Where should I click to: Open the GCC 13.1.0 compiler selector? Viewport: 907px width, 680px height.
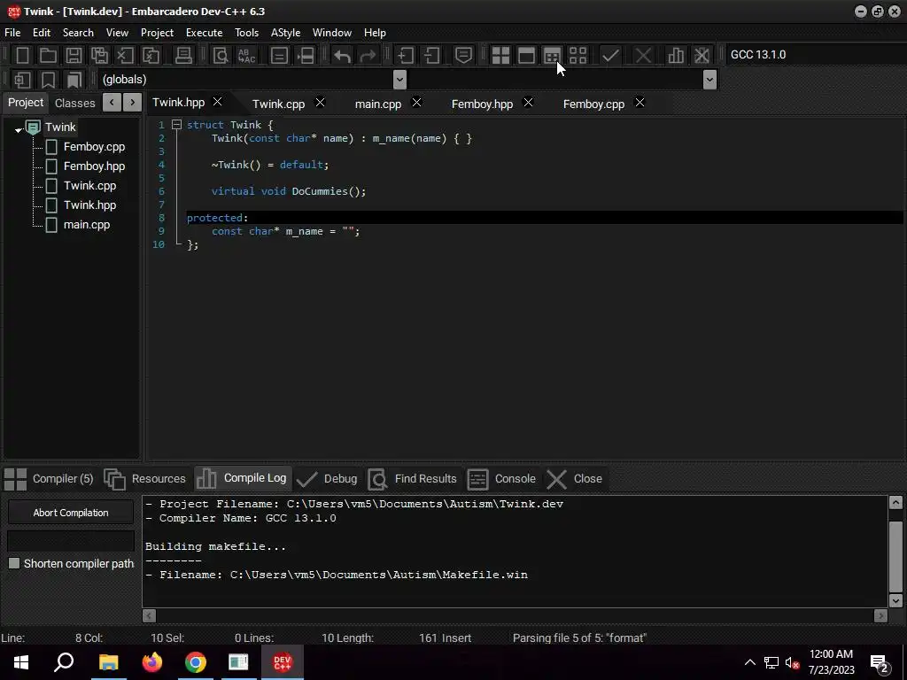pyautogui.click(x=815, y=54)
